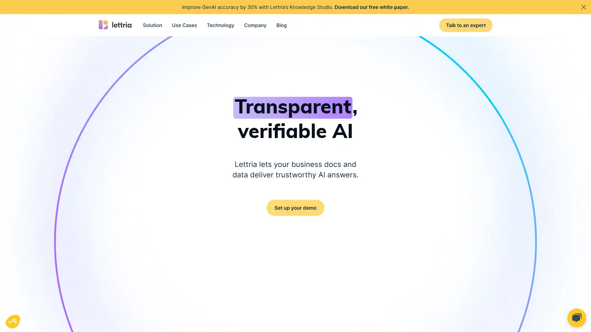Viewport: 591px width, 332px height.
Task: Click the Talk to an expert button
Action: (466, 25)
